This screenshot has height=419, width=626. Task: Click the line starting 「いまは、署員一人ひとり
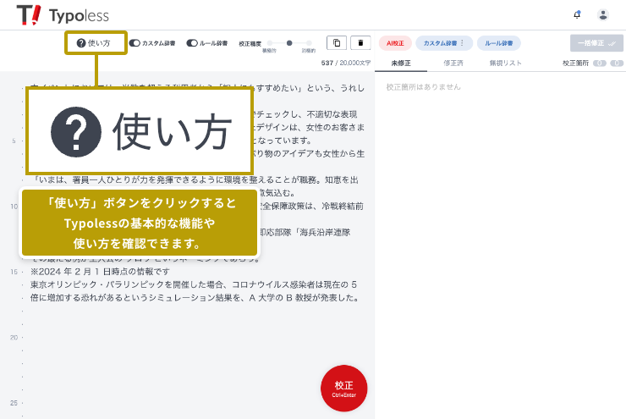[x=195, y=180]
